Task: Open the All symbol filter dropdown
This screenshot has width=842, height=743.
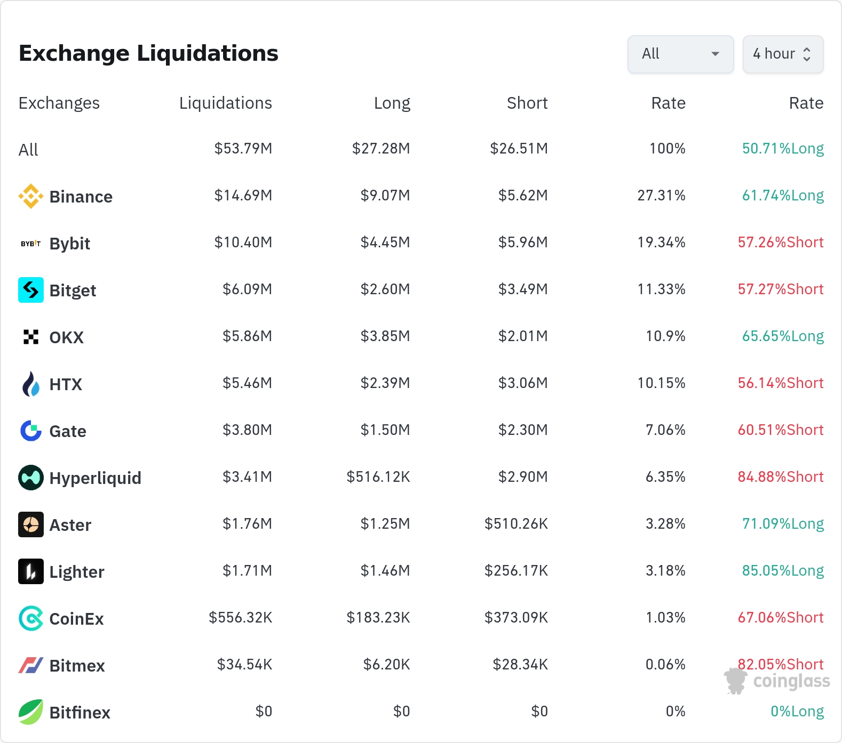Action: point(680,54)
